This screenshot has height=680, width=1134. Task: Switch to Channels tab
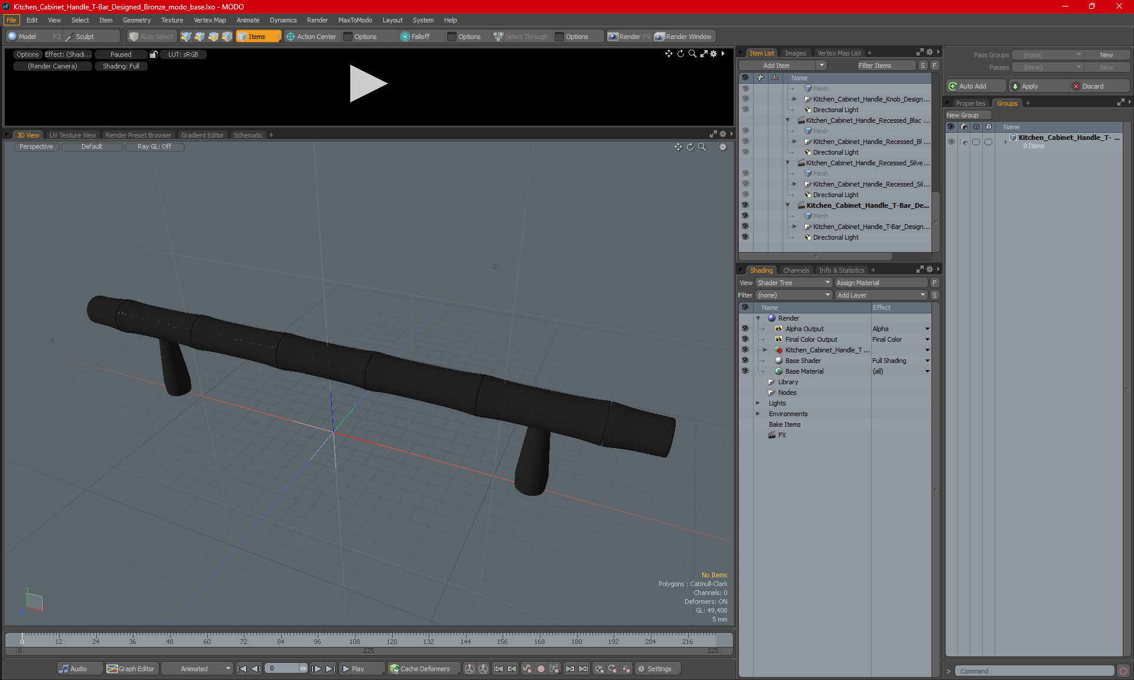(x=796, y=270)
